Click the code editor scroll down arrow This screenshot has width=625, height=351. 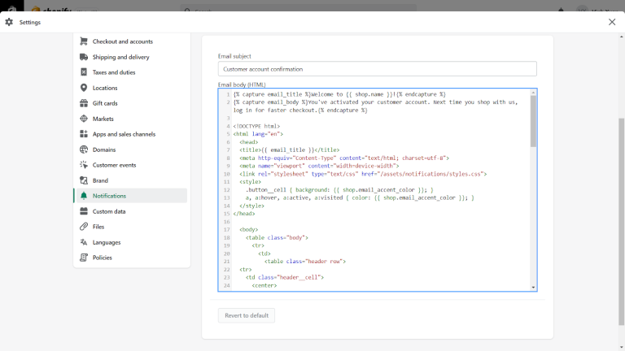[x=534, y=287]
